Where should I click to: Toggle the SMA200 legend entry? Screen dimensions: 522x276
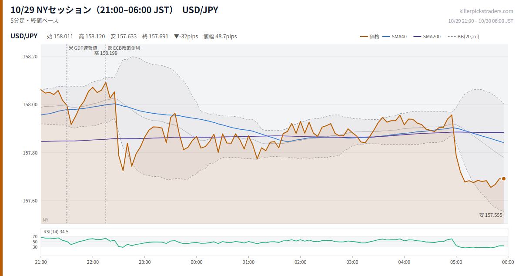click(427, 37)
